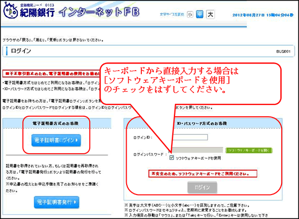Click the date and time text in the header
299x219 pixels.
tap(263, 15)
